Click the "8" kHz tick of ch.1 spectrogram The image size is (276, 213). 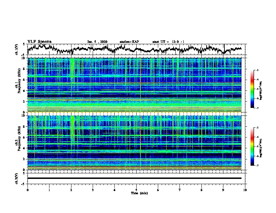(x=24, y=69)
